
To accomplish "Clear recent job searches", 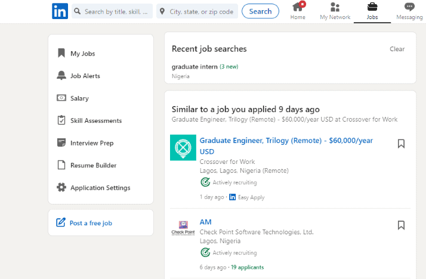I will point(397,49).
